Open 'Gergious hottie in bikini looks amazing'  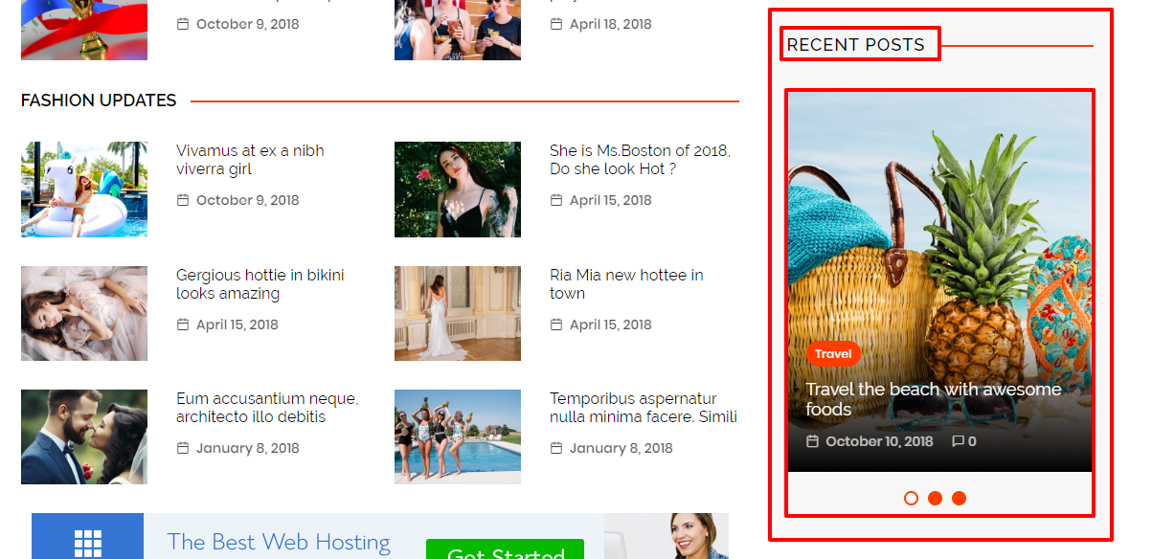coord(260,284)
